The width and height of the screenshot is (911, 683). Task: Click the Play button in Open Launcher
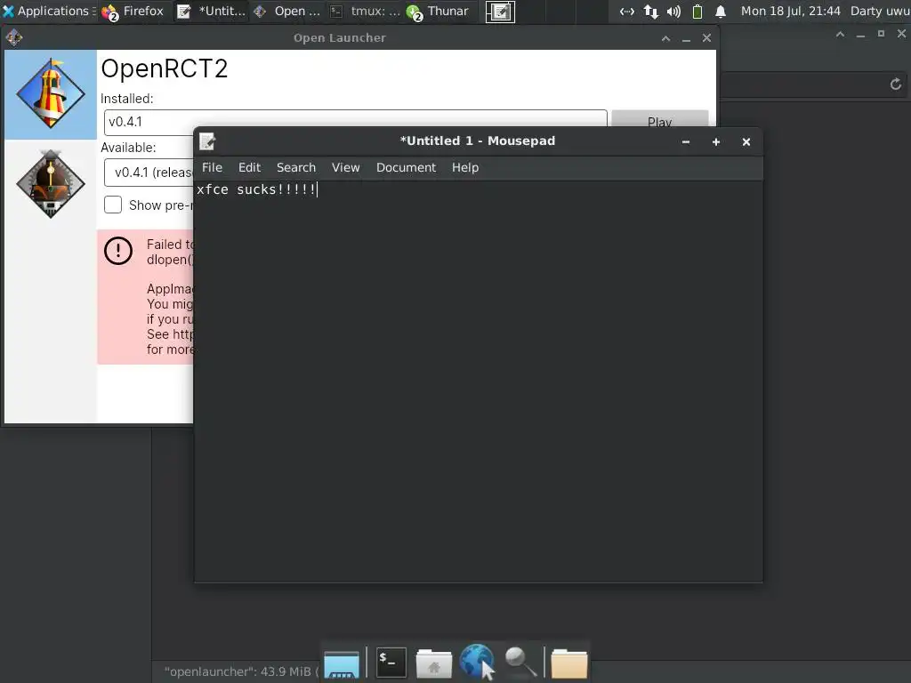pyautogui.click(x=660, y=118)
